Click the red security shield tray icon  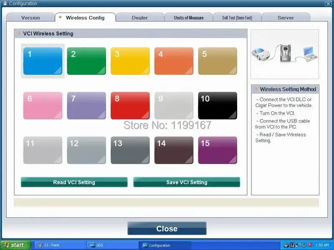click(x=310, y=245)
